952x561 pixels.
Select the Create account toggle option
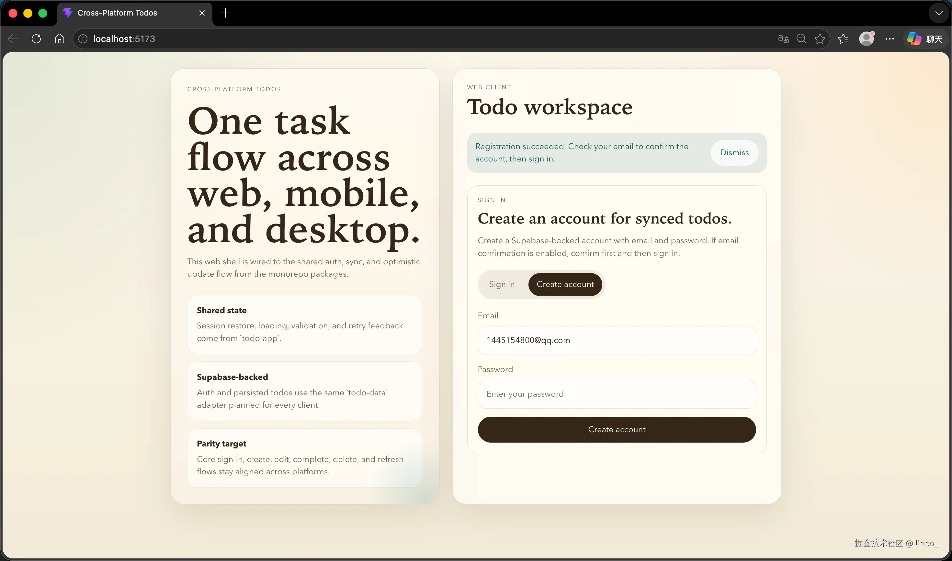point(565,284)
